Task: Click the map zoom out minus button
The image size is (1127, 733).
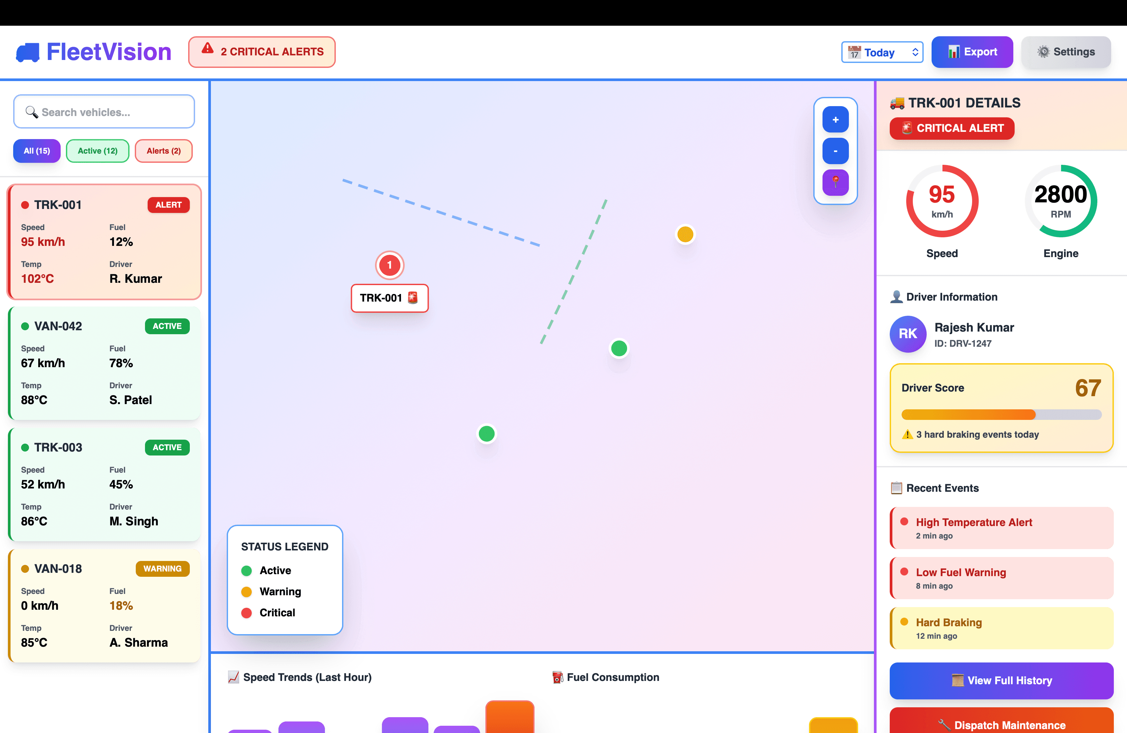Action: pos(835,151)
